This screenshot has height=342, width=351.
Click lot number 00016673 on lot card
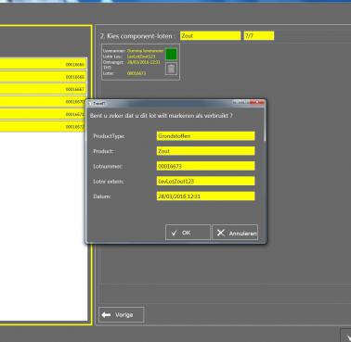(x=136, y=73)
